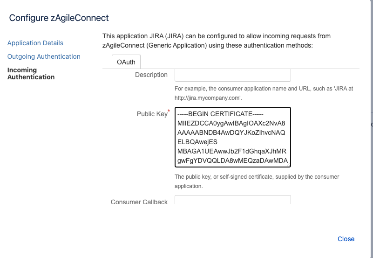Switch to the OAuth tab
Viewport: 373px width, 258px height.
point(126,62)
